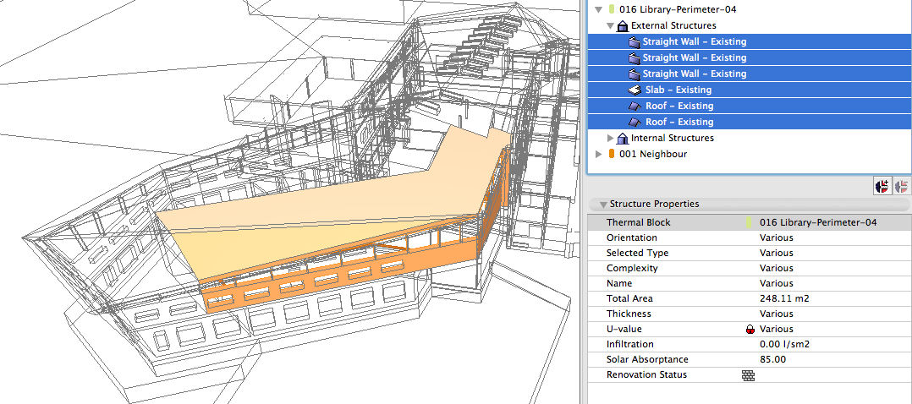Expand the 001 Neighbour thermal block
Viewport: 912px width, 404px height.
tap(600, 154)
